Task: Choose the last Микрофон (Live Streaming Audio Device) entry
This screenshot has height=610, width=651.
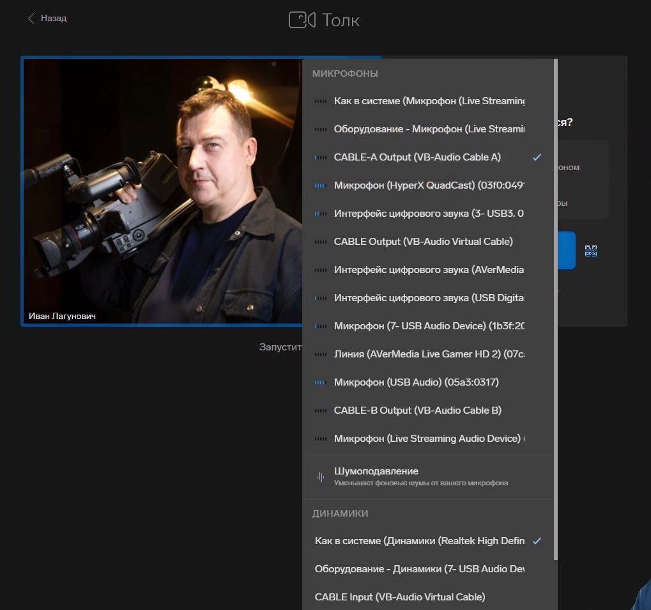Action: coord(428,439)
